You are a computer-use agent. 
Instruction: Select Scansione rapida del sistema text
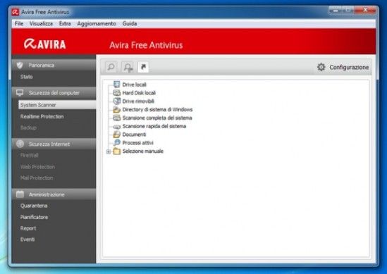154,126
